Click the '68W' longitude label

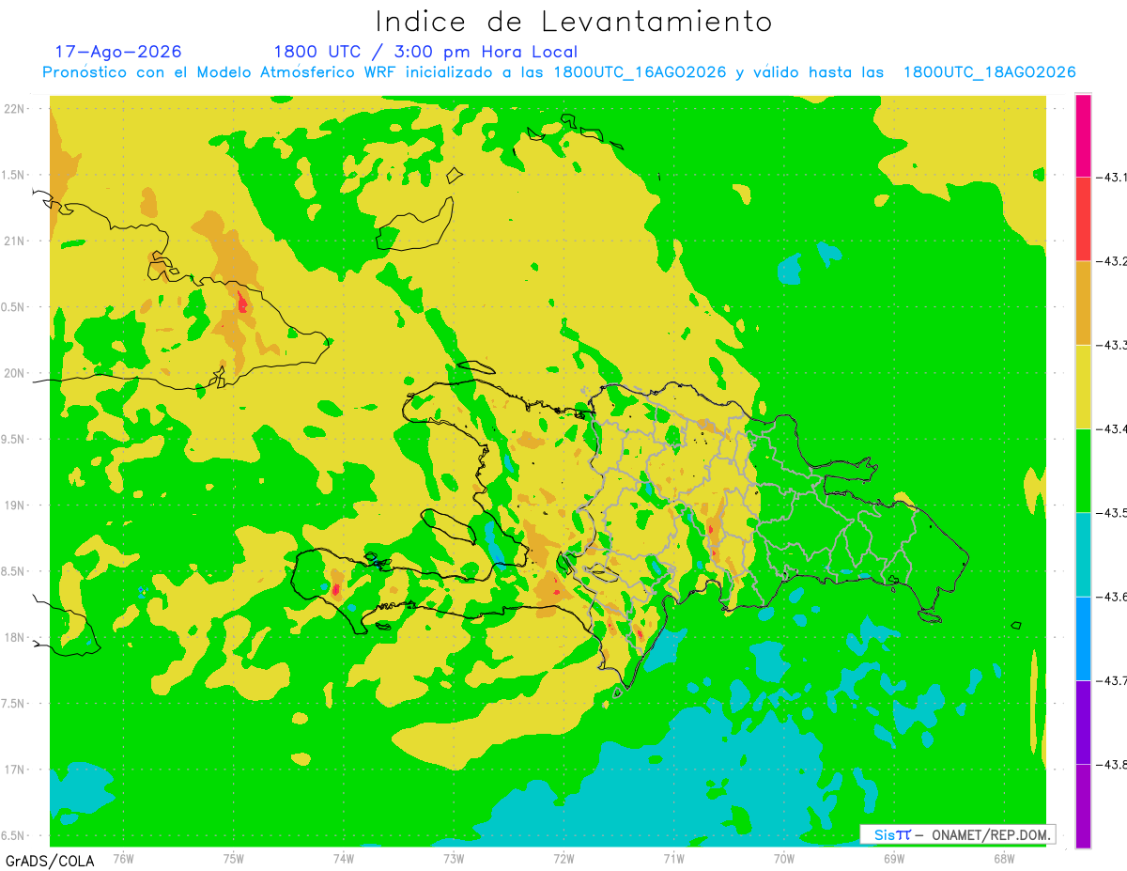click(1003, 858)
